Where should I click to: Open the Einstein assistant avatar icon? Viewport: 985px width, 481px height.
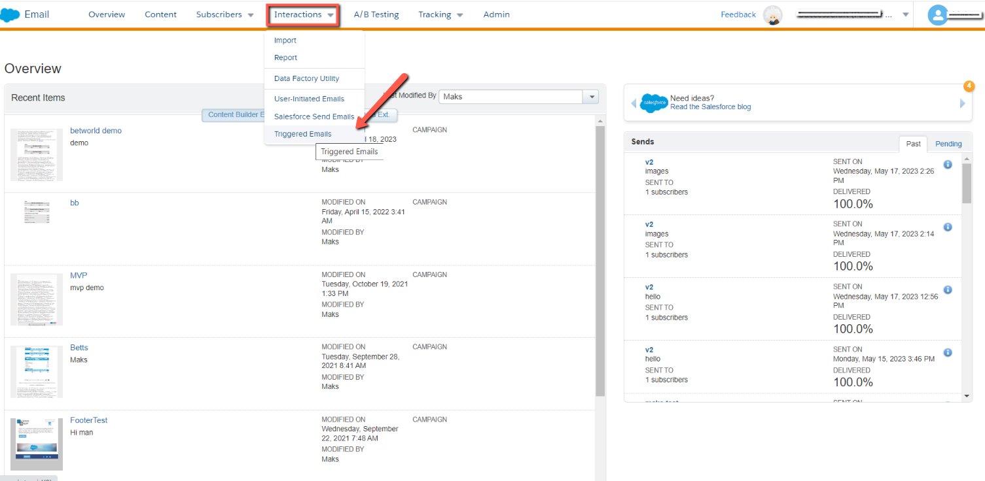pyautogui.click(x=773, y=15)
